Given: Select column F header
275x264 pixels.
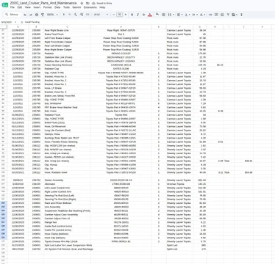Looking at the screenshot, I should point(179,26).
